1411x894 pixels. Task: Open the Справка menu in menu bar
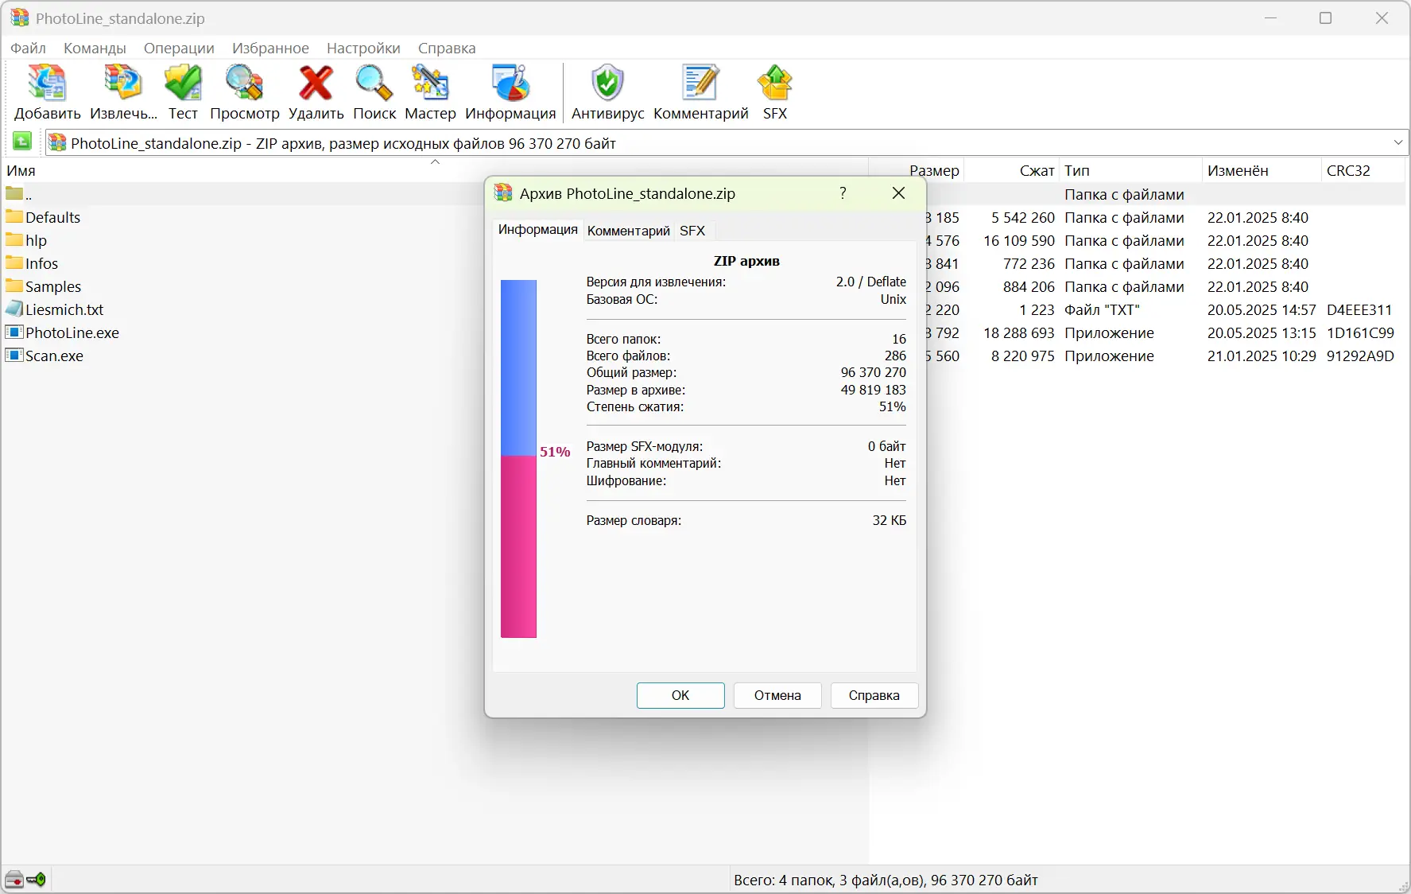447,48
